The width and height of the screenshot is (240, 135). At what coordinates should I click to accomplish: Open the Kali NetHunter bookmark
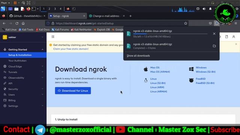[x=81, y=30]
